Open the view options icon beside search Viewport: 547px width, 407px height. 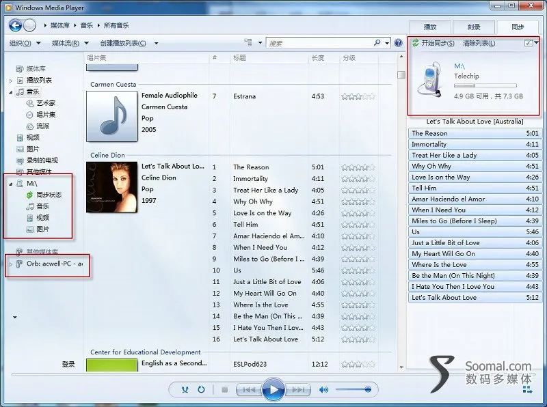pos(248,42)
